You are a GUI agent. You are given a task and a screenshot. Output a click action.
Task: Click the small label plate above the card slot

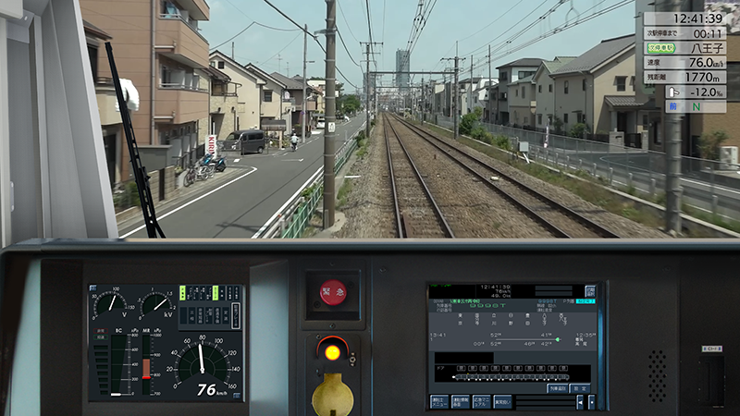pyautogui.click(x=711, y=349)
